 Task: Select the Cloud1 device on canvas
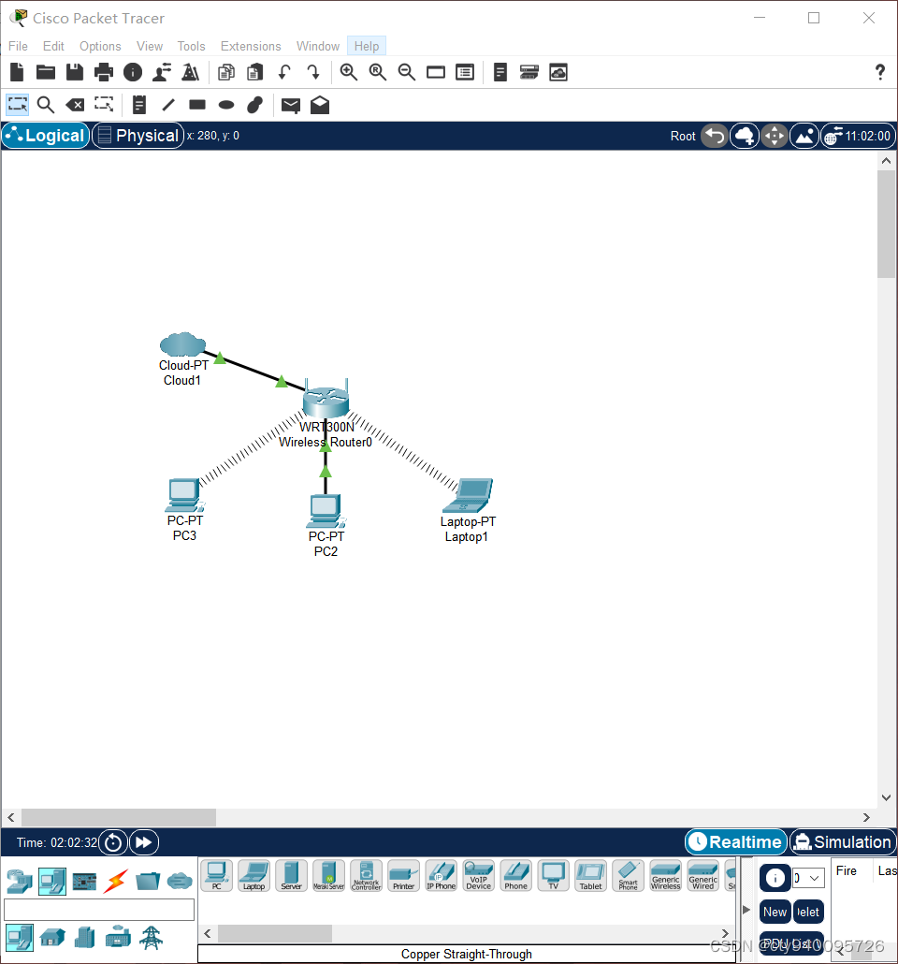[x=182, y=345]
